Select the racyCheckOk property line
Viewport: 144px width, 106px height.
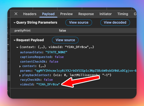(x=37, y=80)
